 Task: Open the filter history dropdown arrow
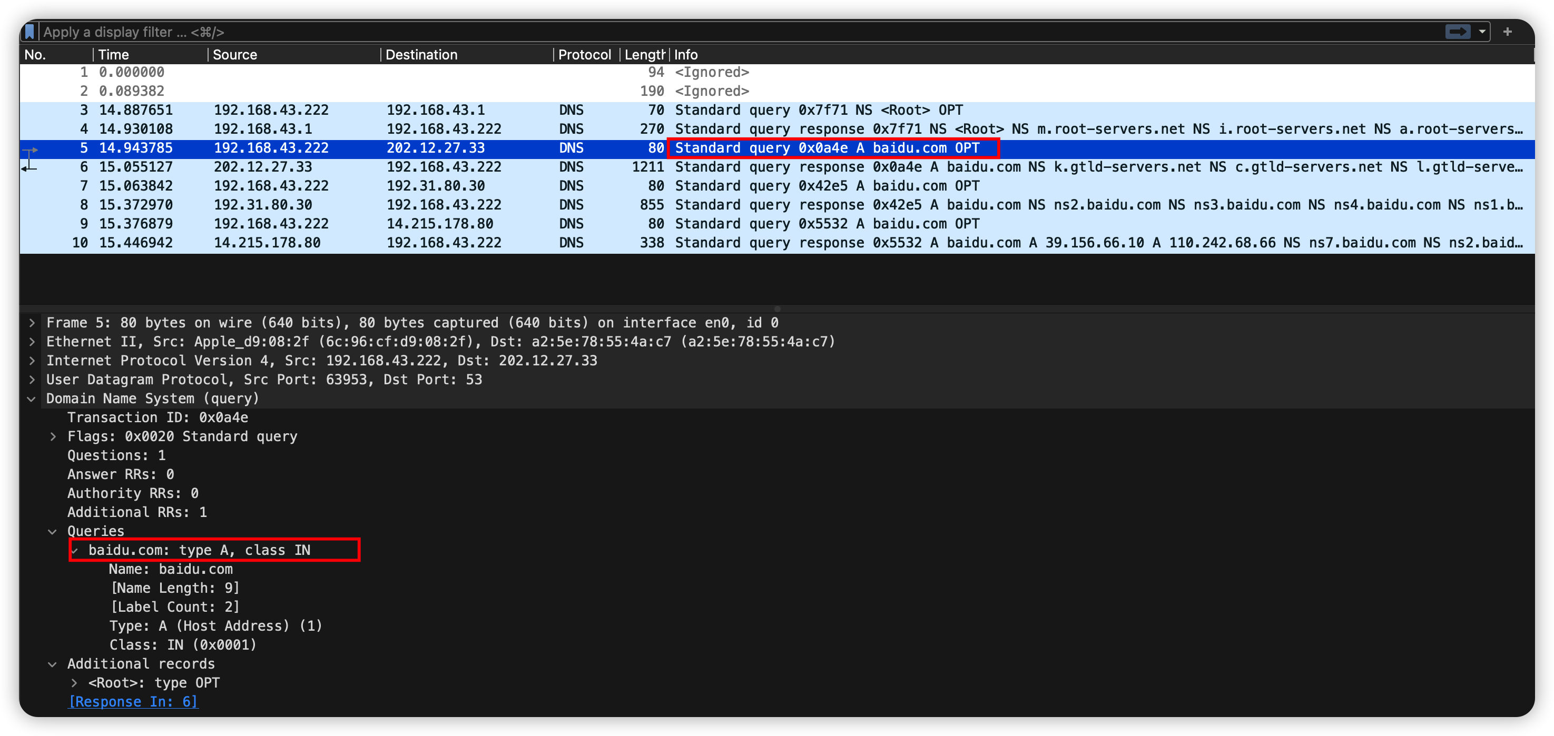point(1482,32)
